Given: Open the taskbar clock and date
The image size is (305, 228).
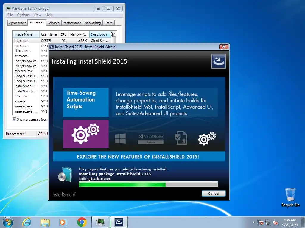Looking at the screenshot, I should (290, 222).
